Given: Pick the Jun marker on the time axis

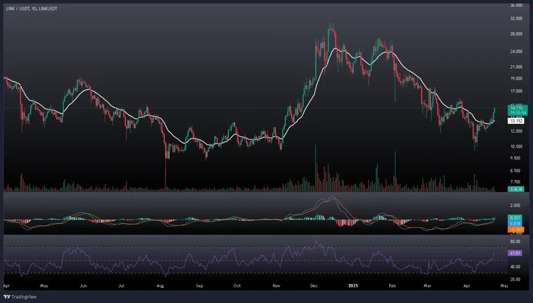Looking at the screenshot, I should 82,286.
